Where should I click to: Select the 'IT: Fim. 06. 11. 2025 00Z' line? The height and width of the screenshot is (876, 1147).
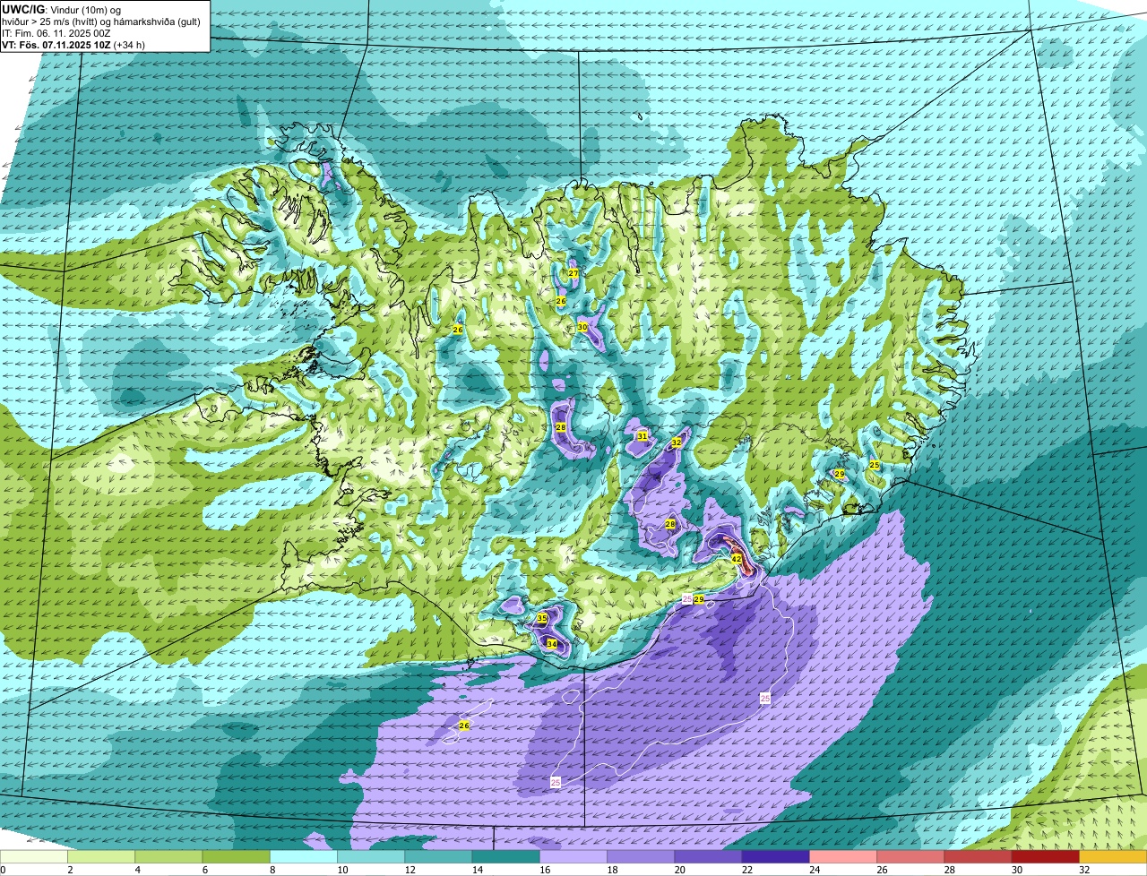tap(56, 33)
